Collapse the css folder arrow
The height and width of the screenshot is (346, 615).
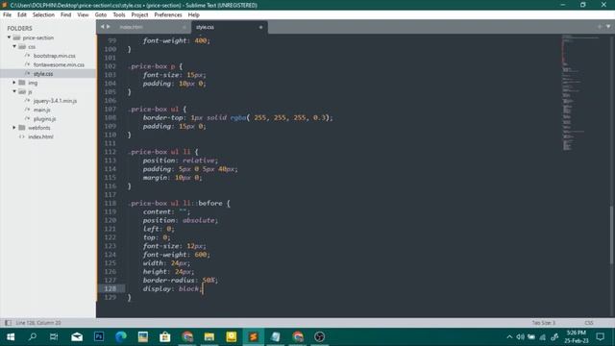pos(14,47)
